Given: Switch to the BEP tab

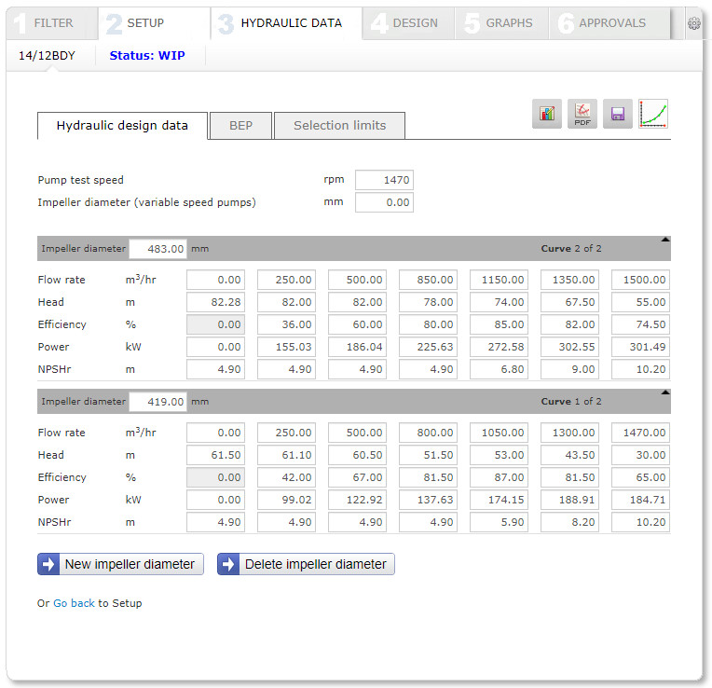Looking at the screenshot, I should (240, 126).
